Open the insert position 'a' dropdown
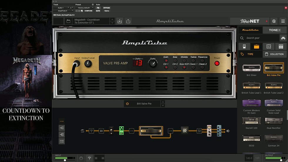 coord(71,8)
